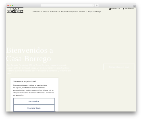This screenshot has width=142, height=120.
Task: Click the browser extension icon beside the address bar
Action: click(97, 6)
